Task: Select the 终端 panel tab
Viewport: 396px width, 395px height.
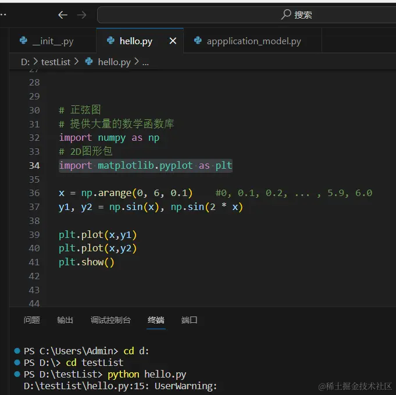Action: 156,320
